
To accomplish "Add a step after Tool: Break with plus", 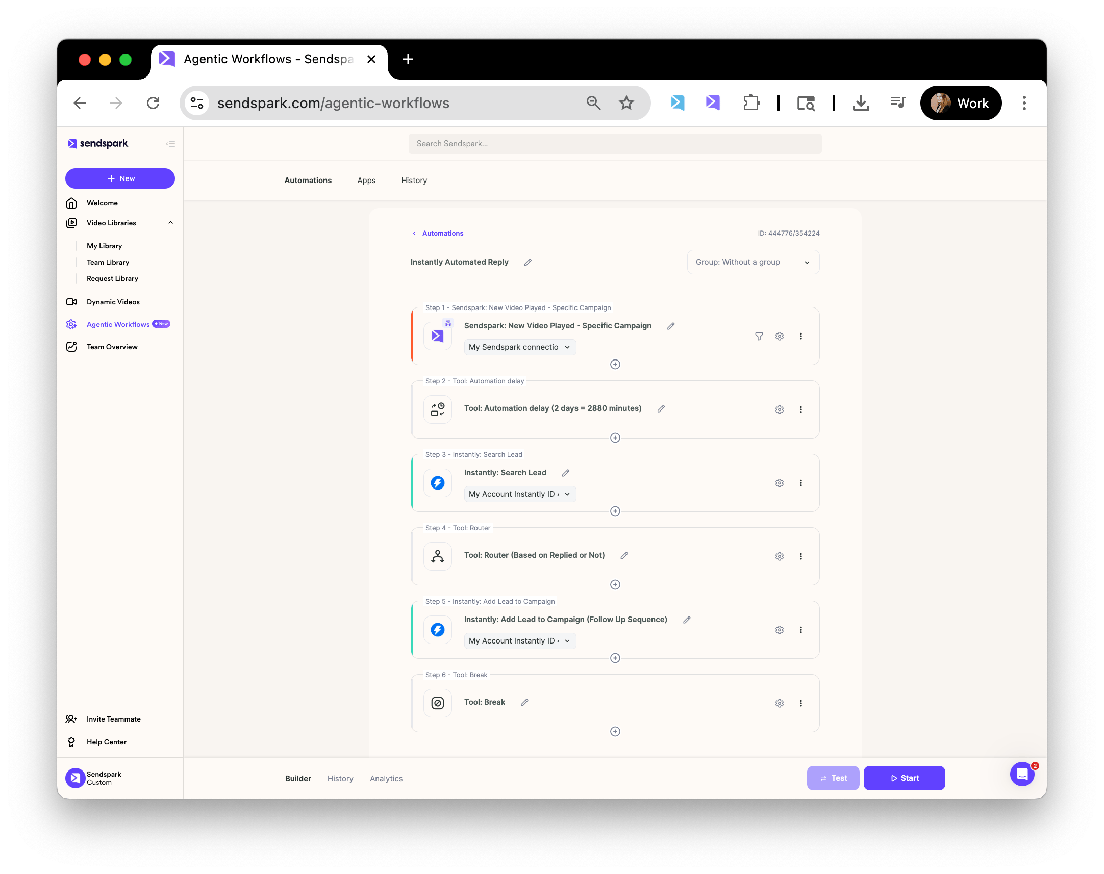I will tap(615, 731).
